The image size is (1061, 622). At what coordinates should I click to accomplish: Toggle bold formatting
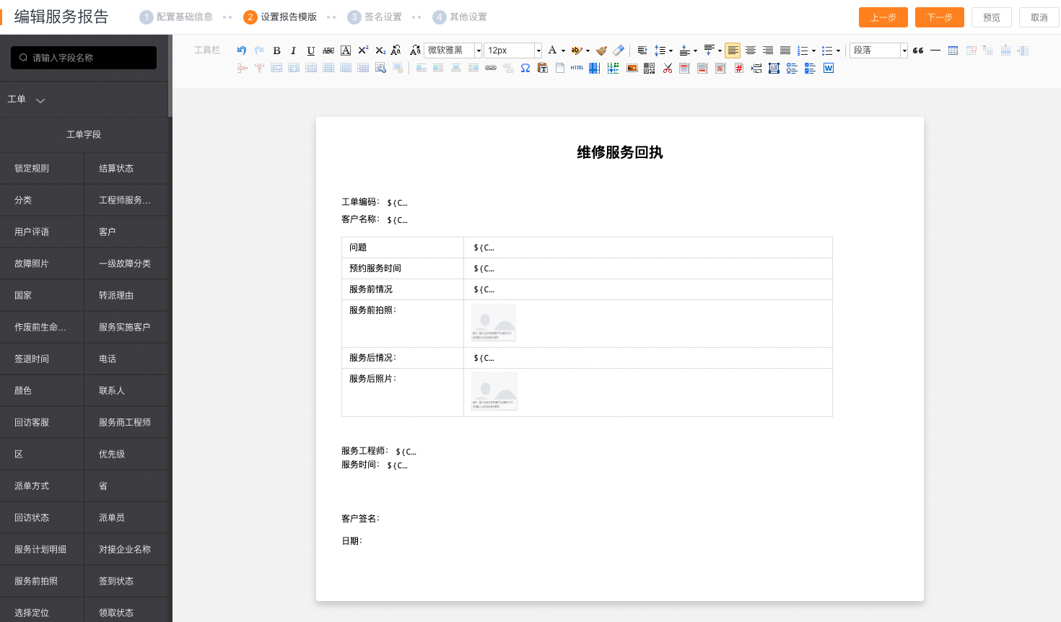(276, 51)
